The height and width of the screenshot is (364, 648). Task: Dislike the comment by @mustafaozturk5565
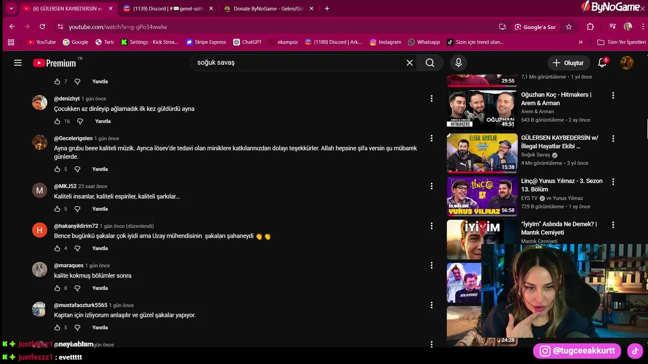tap(77, 328)
